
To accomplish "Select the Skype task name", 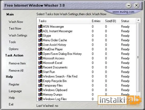I will [47, 36].
